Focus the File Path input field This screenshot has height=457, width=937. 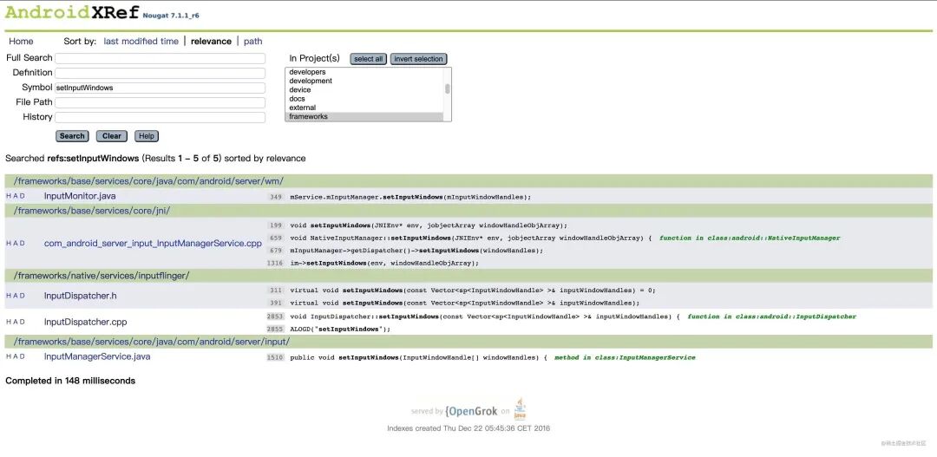(161, 102)
